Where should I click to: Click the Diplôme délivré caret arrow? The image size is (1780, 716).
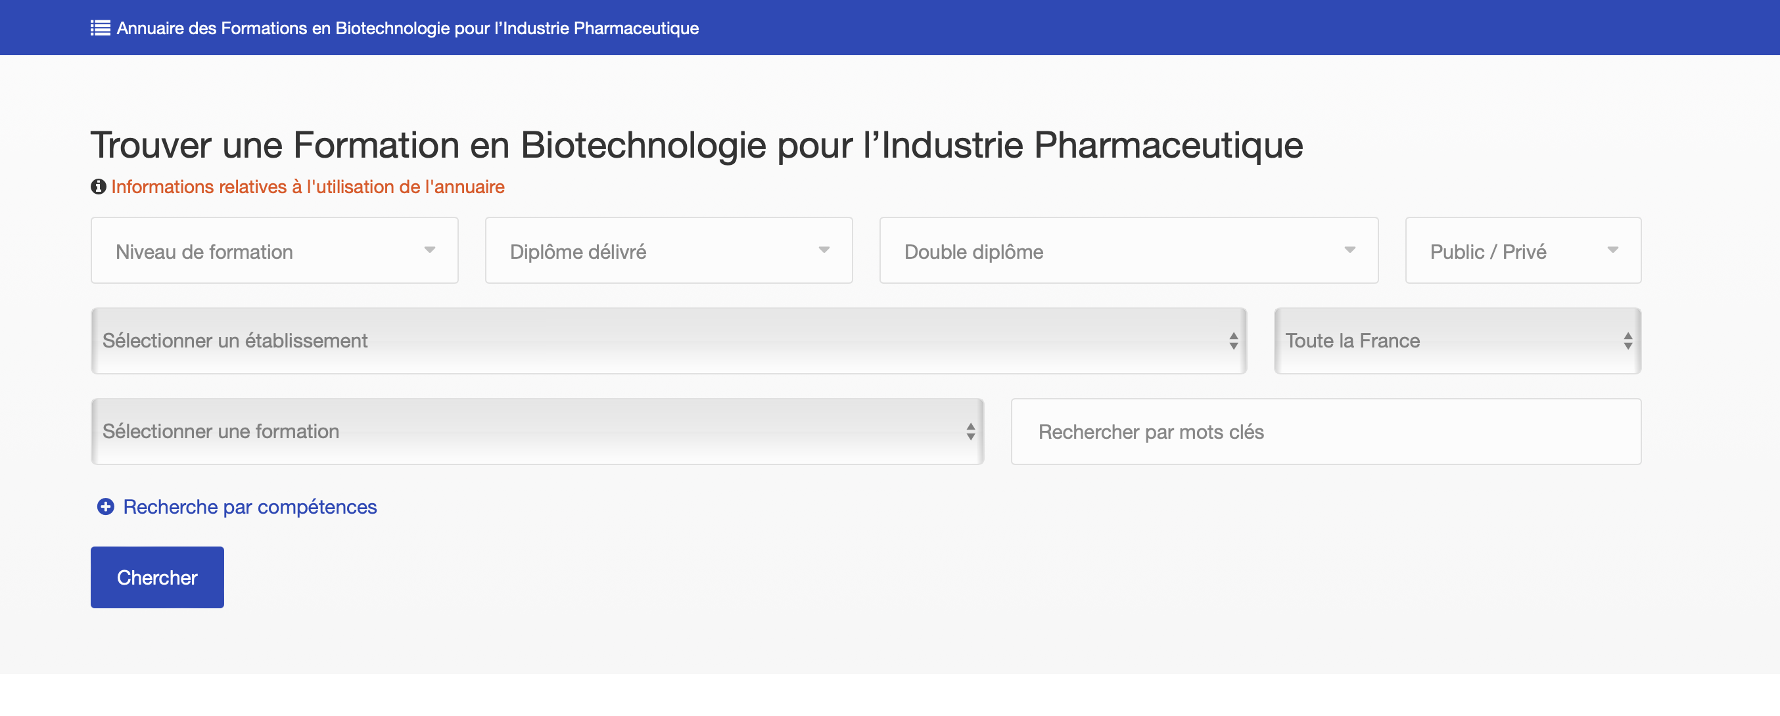[x=824, y=250]
